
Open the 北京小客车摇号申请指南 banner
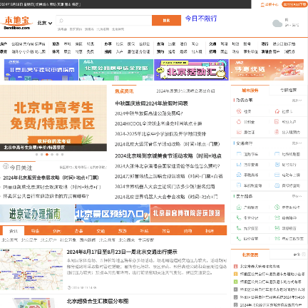tap(41, 70)
